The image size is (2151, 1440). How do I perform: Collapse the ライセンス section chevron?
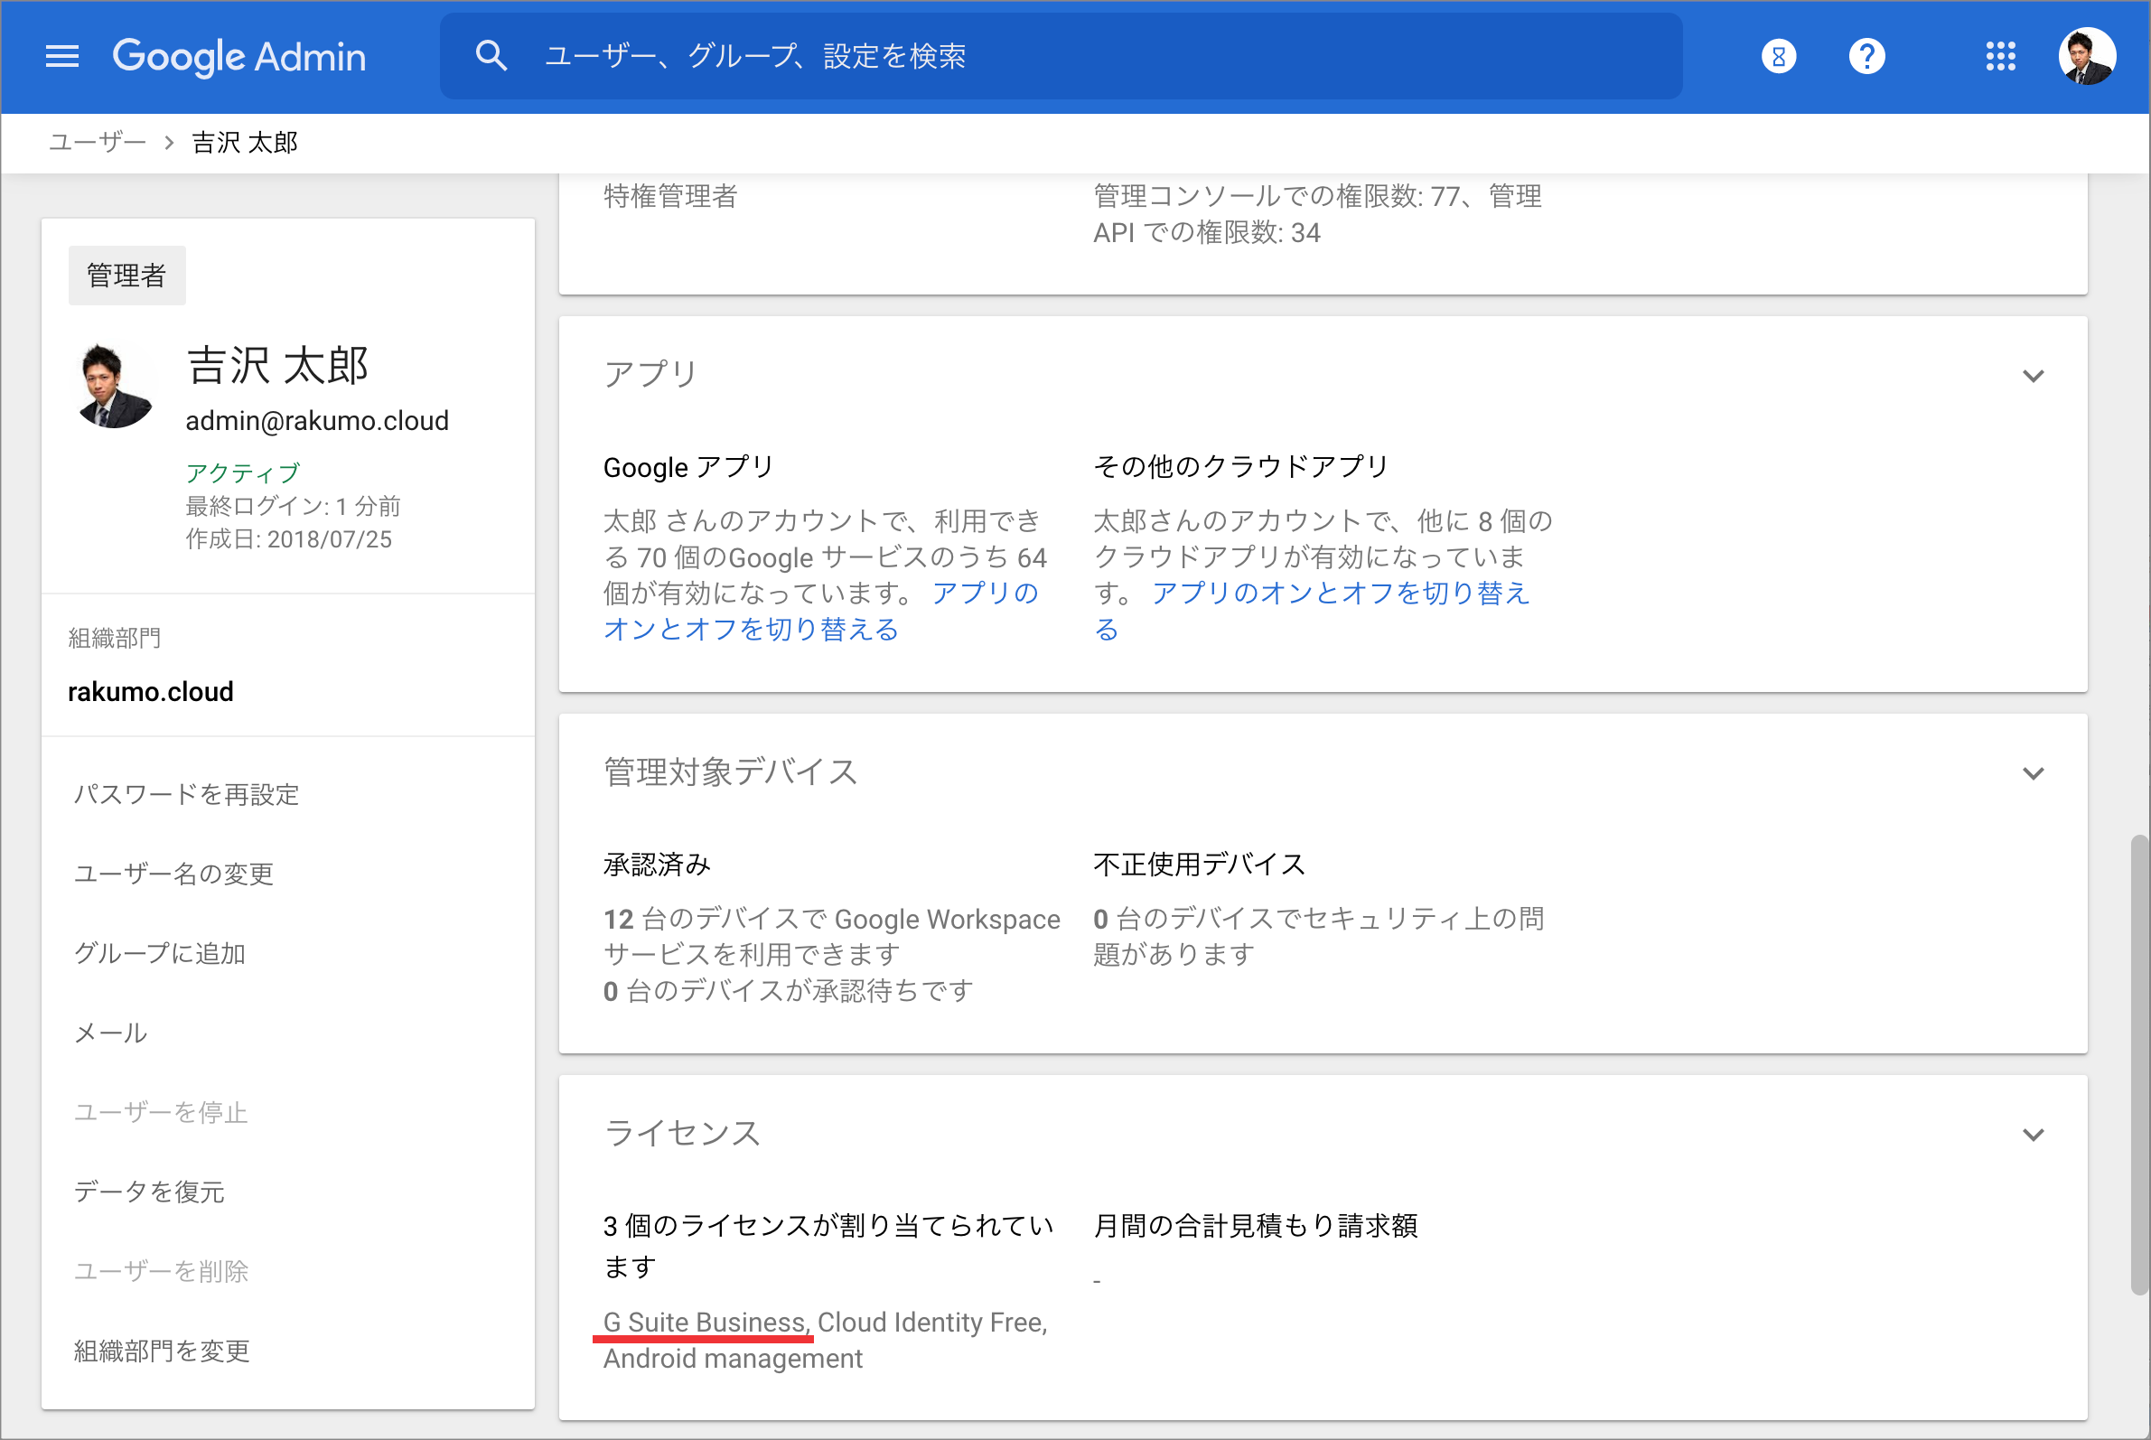(x=2034, y=1135)
